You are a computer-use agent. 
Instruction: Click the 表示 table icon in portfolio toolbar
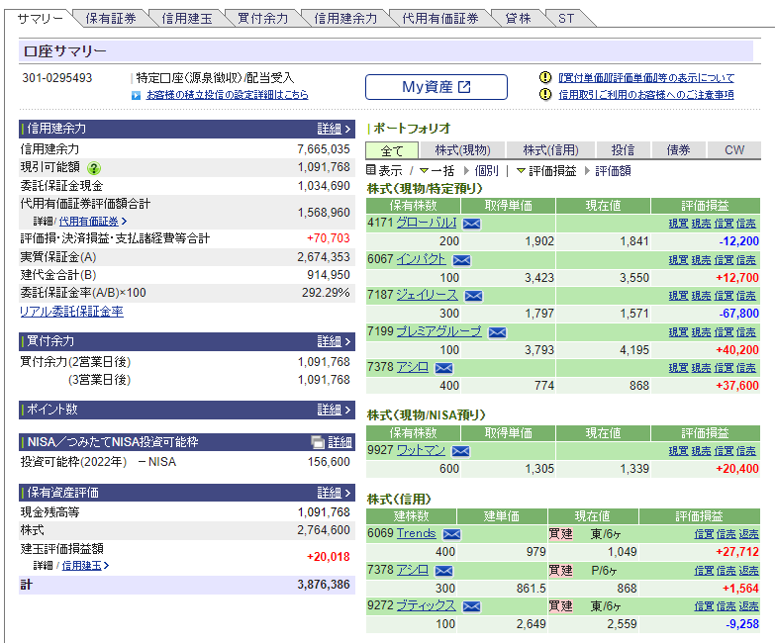[371, 170]
